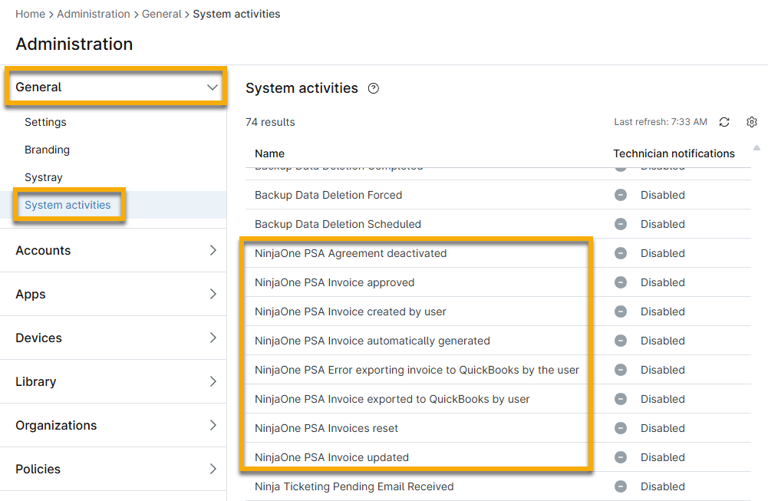768x501 pixels.
Task: Click the Administration breadcrumb link
Action: [93, 14]
